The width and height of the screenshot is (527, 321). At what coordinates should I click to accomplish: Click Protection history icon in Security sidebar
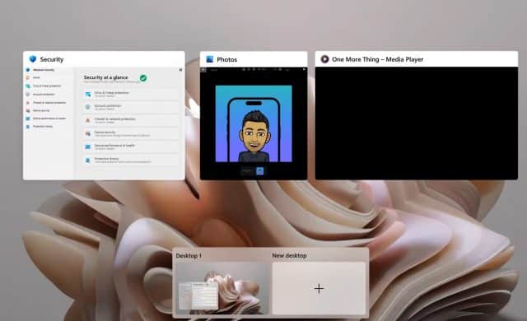click(x=28, y=127)
